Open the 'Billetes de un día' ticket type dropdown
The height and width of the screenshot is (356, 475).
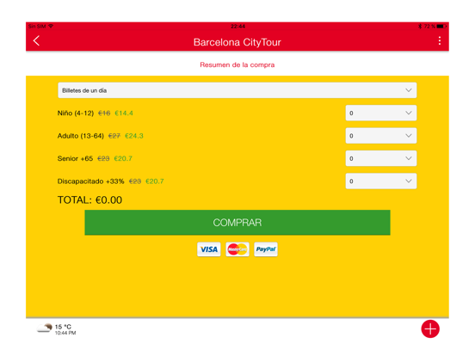[237, 90]
